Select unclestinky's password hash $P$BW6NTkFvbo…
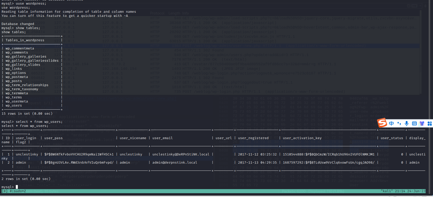 click(79, 154)
